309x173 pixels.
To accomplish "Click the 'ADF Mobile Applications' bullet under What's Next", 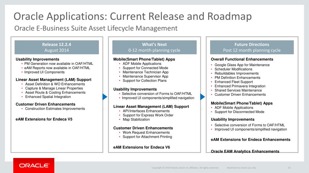I will 142,64.
